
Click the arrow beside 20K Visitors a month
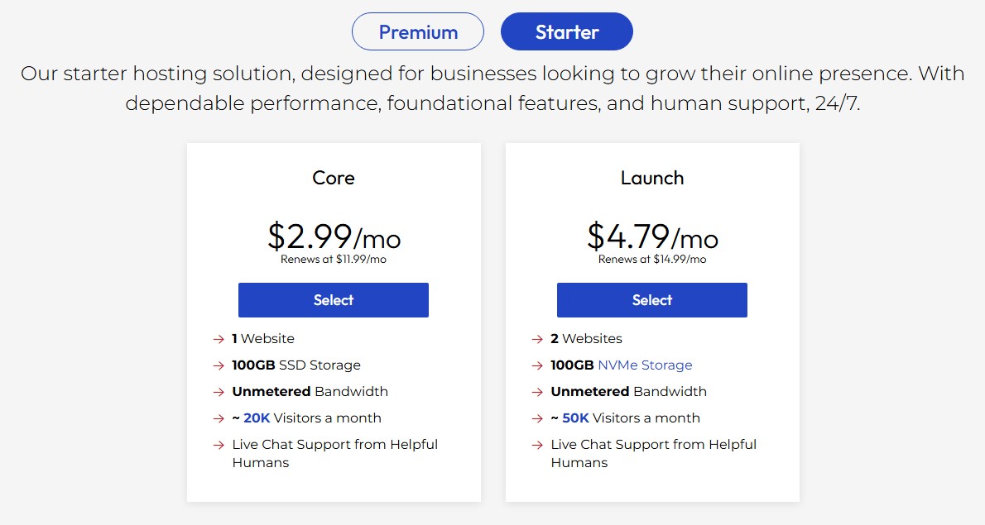tap(219, 418)
